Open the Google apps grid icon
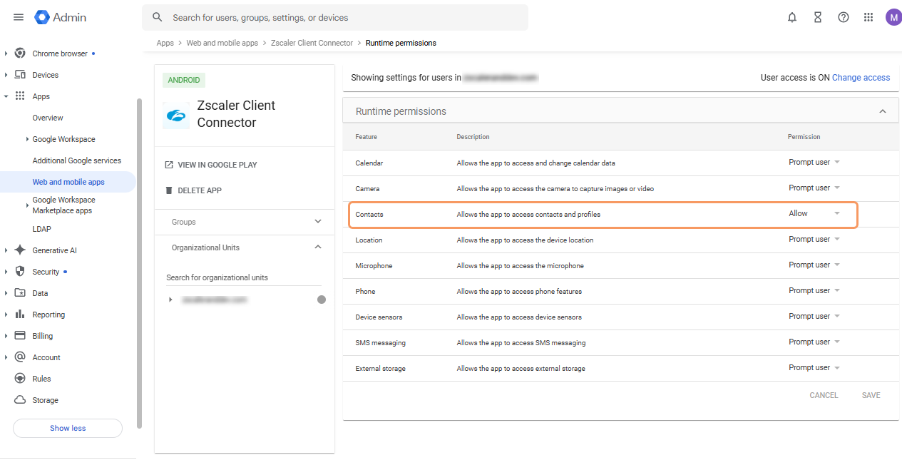 coord(868,17)
